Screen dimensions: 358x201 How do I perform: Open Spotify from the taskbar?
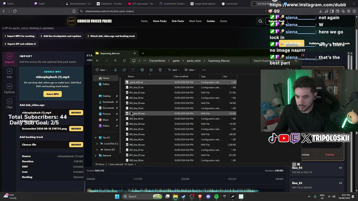point(216,197)
